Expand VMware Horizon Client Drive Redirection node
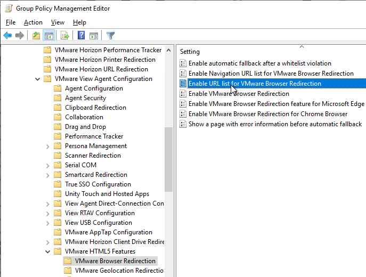 [47, 242]
